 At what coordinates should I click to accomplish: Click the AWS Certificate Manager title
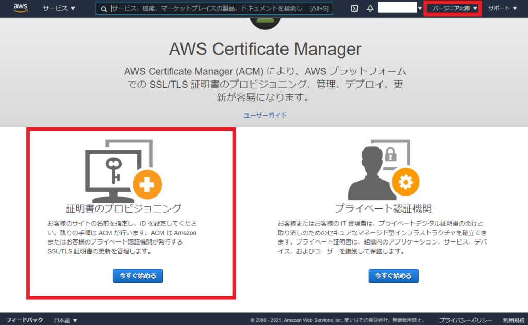pos(265,49)
